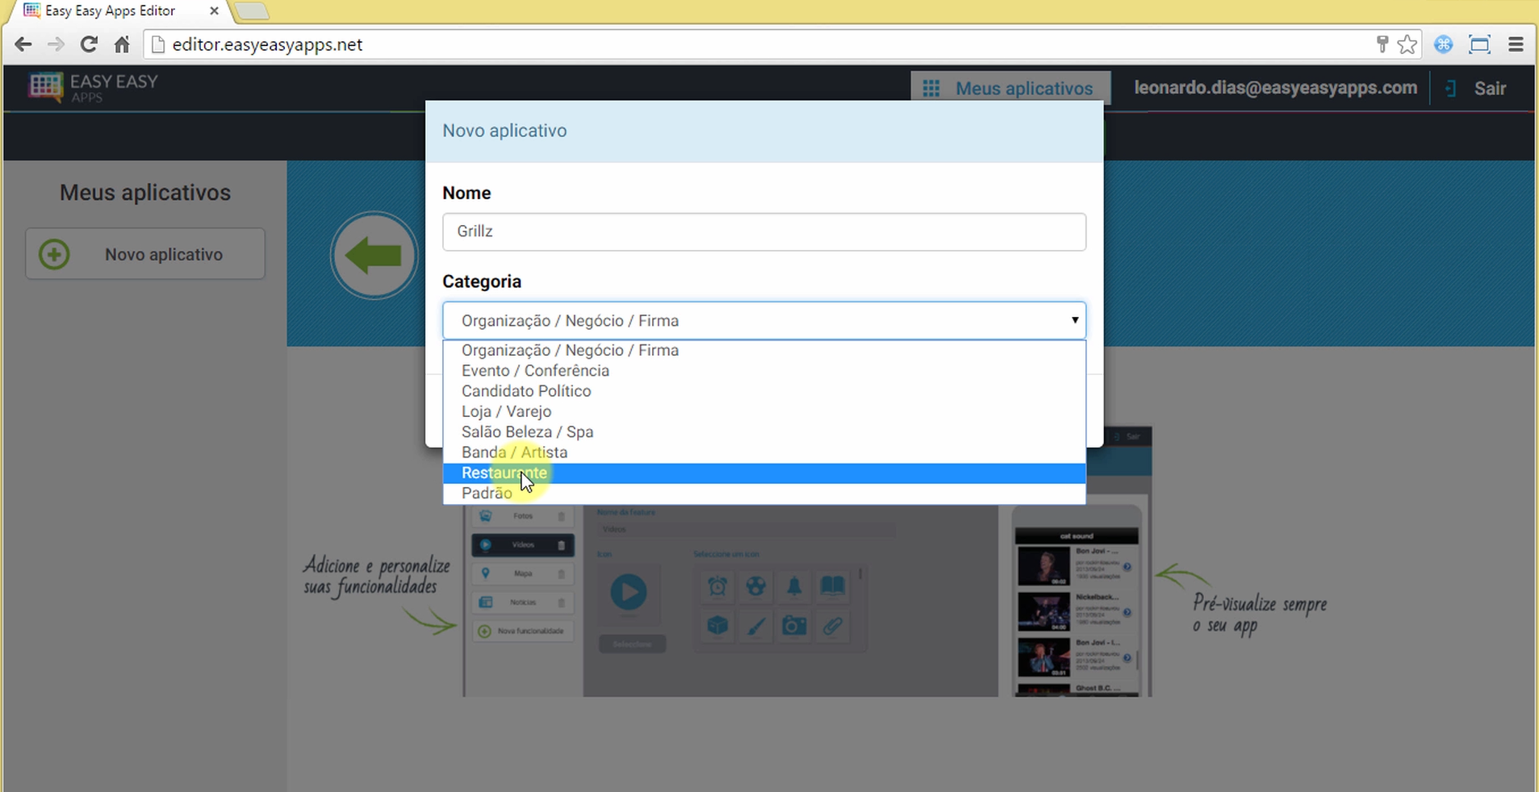Bookmark page using the star icon
The height and width of the screenshot is (792, 1539).
1407,44
